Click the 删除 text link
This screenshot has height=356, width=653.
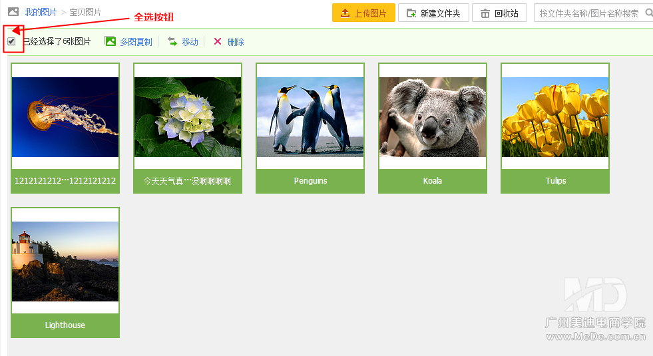[x=236, y=42]
